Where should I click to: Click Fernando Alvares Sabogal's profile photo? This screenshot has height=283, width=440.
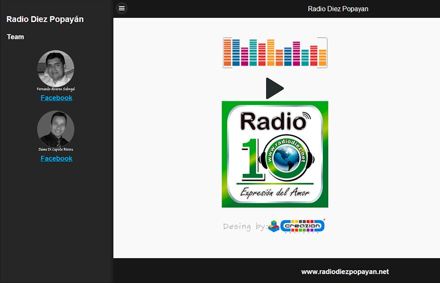(56, 69)
